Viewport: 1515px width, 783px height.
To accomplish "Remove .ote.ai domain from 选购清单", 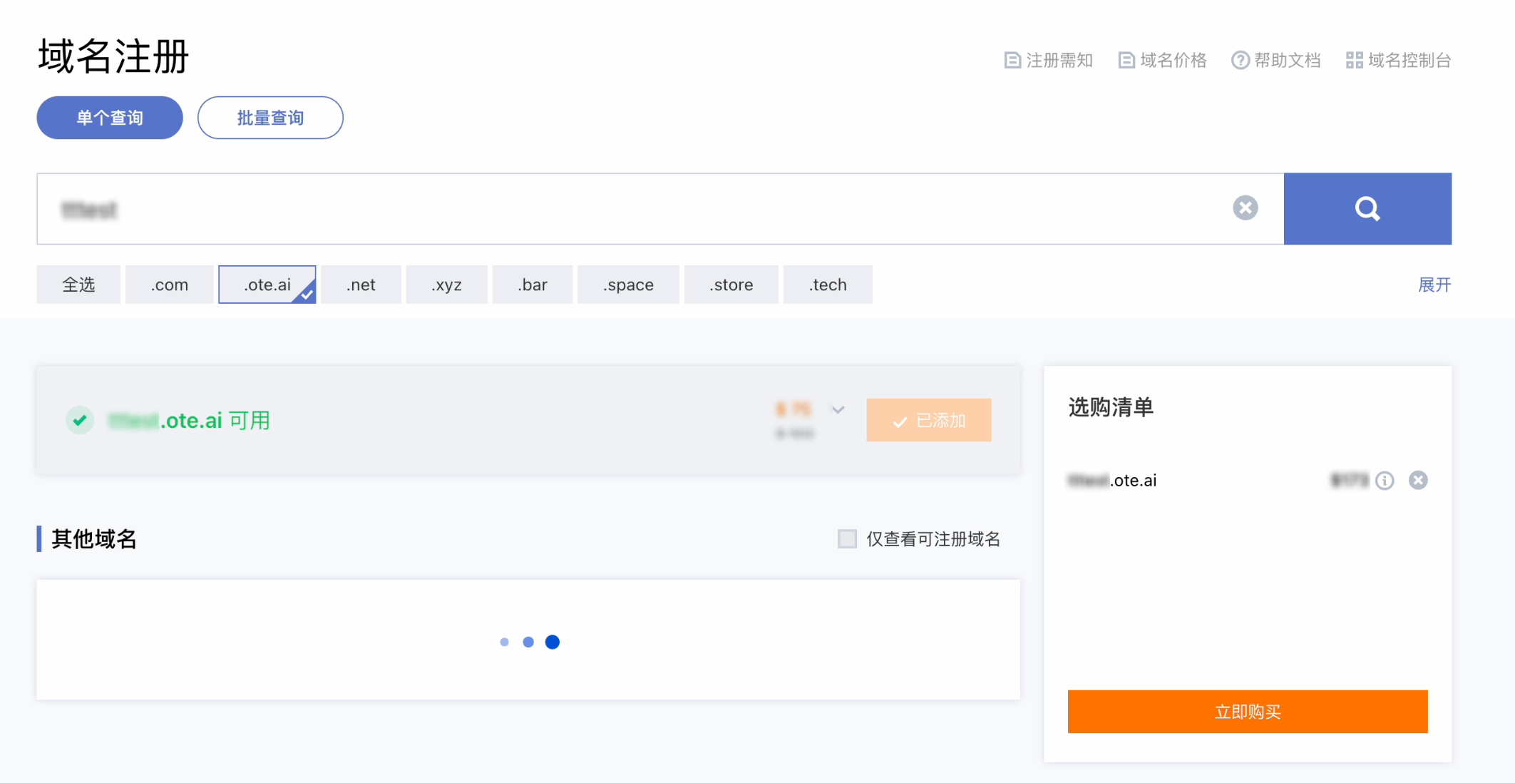I will point(1418,481).
